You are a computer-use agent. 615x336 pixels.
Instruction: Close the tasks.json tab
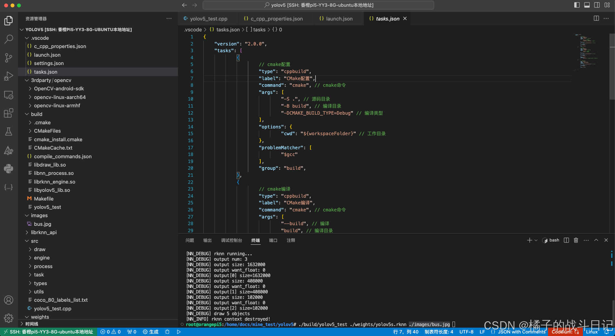point(405,19)
